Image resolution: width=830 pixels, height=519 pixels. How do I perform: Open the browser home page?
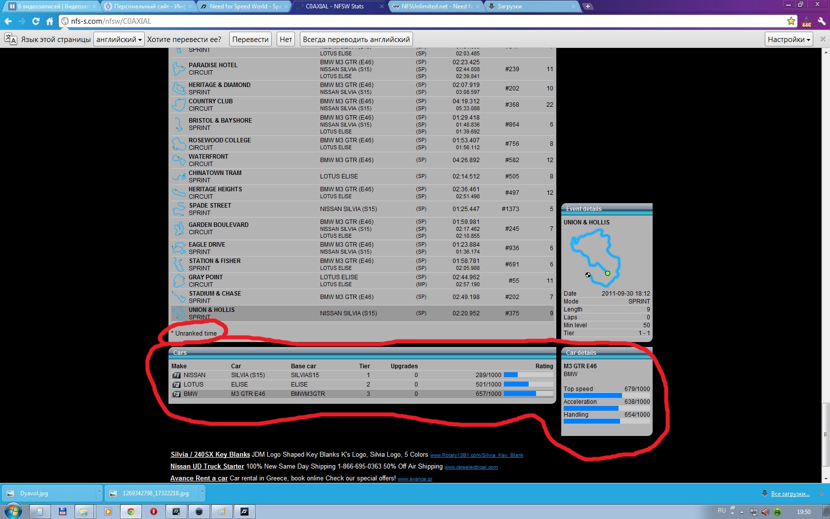pos(49,21)
